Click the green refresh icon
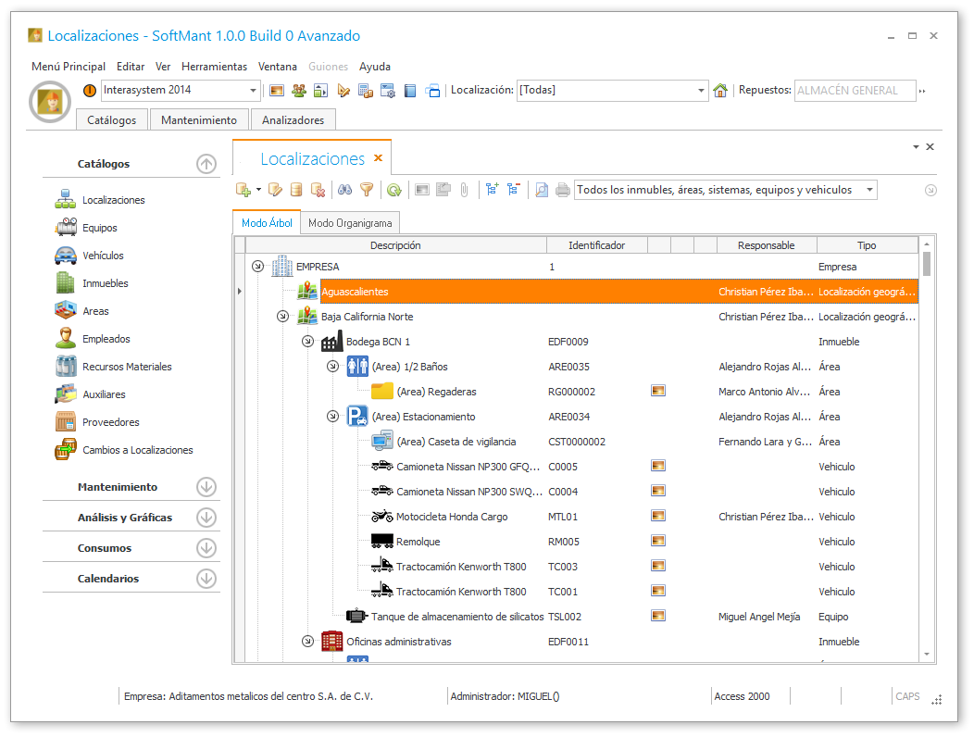974x737 pixels. pyautogui.click(x=393, y=190)
